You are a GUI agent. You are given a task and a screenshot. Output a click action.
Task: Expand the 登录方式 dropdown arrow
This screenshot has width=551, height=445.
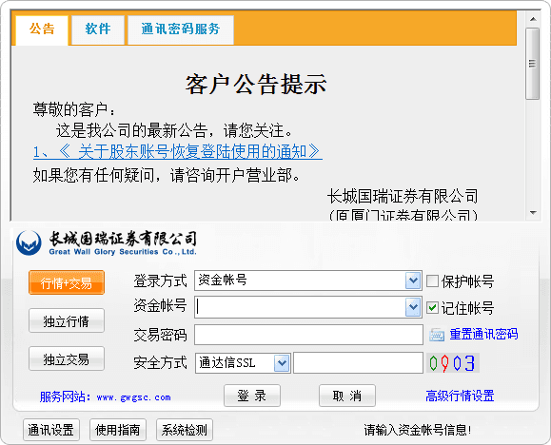(413, 281)
